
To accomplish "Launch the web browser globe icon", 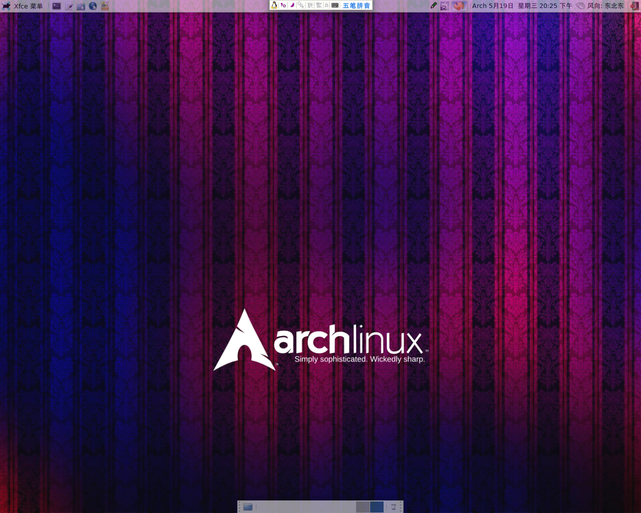I will tap(93, 6).
